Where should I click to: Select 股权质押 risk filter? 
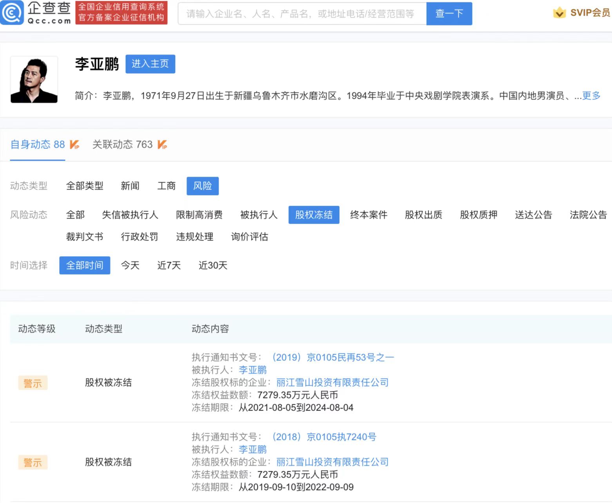pos(478,215)
